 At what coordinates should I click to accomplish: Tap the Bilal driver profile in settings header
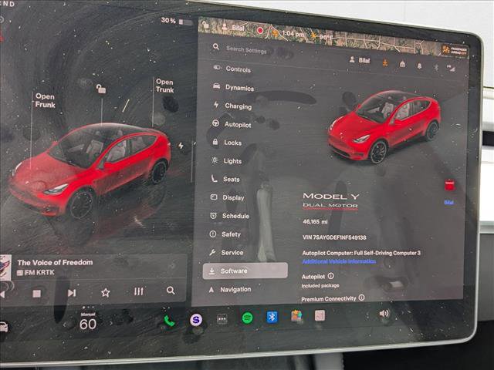click(x=360, y=60)
